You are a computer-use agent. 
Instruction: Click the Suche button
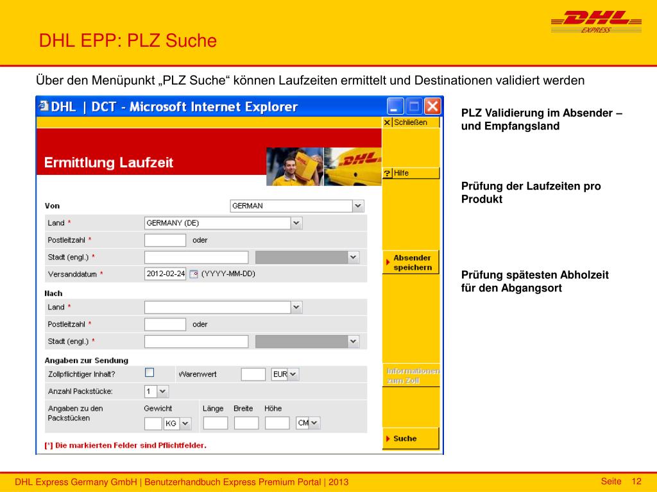point(411,438)
